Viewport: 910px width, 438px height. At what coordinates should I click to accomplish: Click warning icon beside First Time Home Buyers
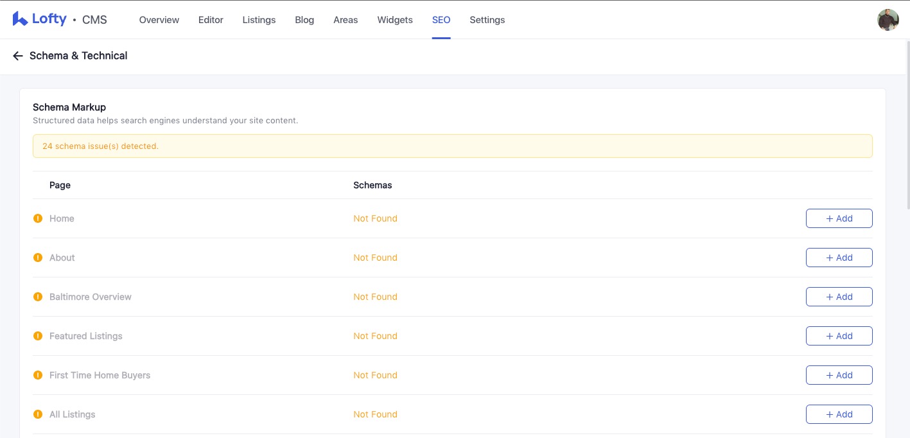pos(38,375)
